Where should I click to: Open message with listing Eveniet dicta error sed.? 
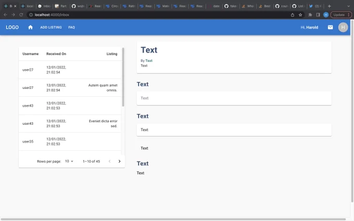pyautogui.click(x=70, y=124)
